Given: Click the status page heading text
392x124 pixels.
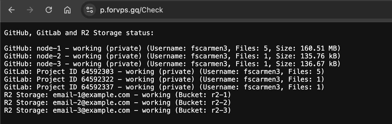Looking at the screenshot, I should [x=79, y=33].
